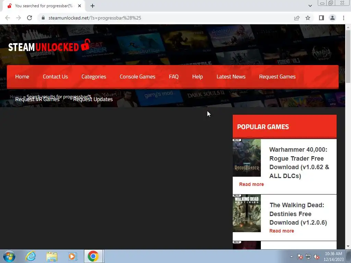Image resolution: width=351 pixels, height=263 pixels.
Task: Open the taskbar clock showing 10:36 AM
Action: coord(334,256)
